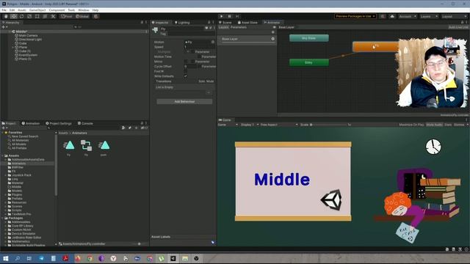Viewport: 470px width, 264px height.
Task: Select the Rotate tool in toolbar
Action: (21, 16)
